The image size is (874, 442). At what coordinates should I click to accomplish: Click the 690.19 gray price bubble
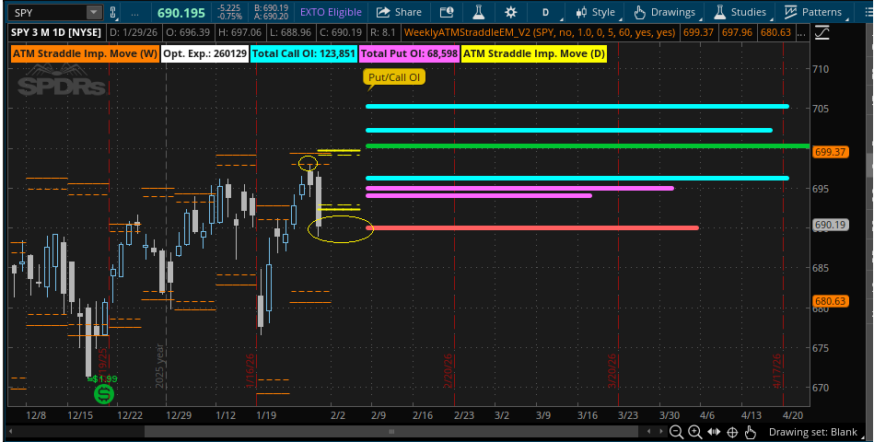[831, 225]
